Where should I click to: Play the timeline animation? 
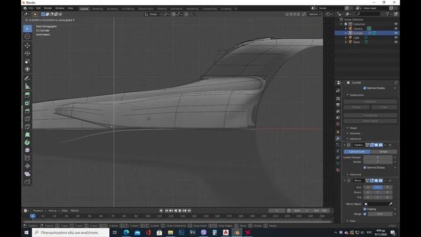(x=180, y=211)
